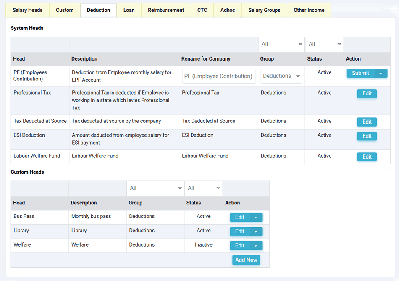Expand System Heads Group filter dropdown
Viewport: 399px width, 281px height.
pos(281,44)
